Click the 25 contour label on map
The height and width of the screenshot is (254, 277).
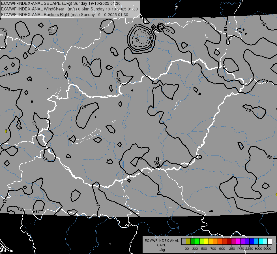click(269, 157)
